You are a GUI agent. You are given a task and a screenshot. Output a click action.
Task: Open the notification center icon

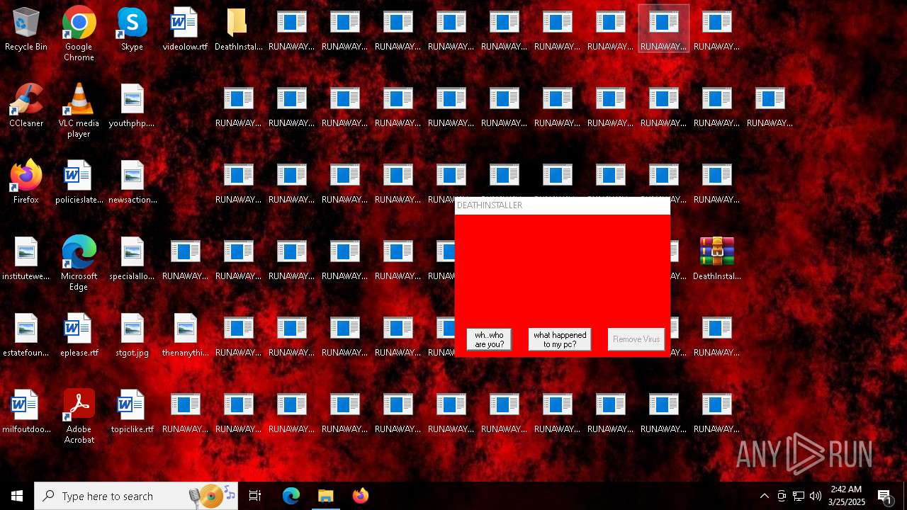click(885, 496)
